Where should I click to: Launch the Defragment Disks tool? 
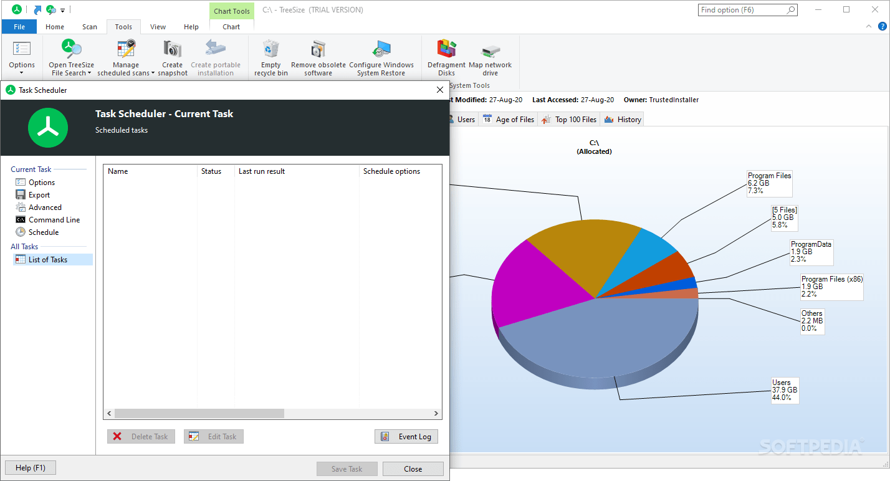446,56
